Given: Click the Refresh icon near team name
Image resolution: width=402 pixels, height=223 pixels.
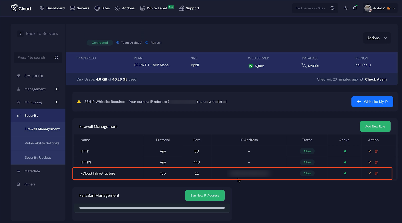Looking at the screenshot, I should pos(147,43).
